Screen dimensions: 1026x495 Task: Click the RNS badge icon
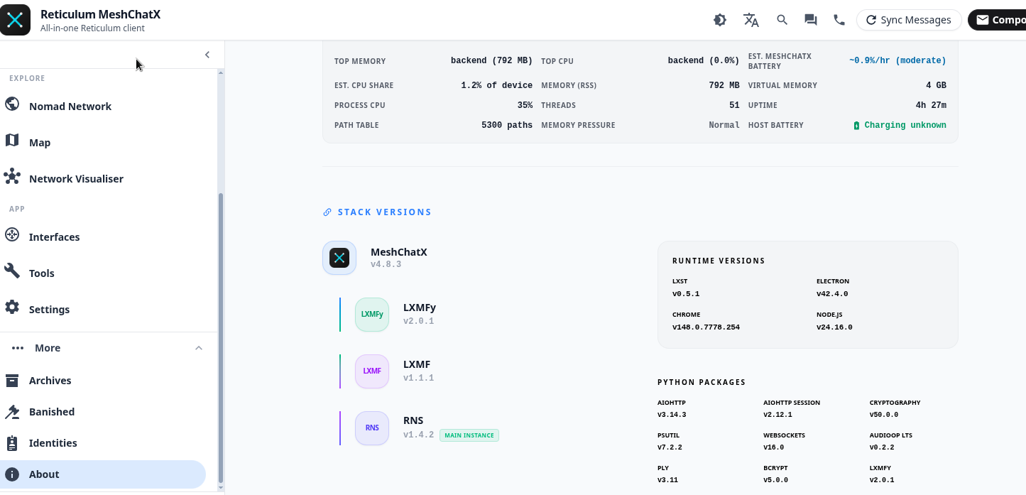pyautogui.click(x=372, y=428)
